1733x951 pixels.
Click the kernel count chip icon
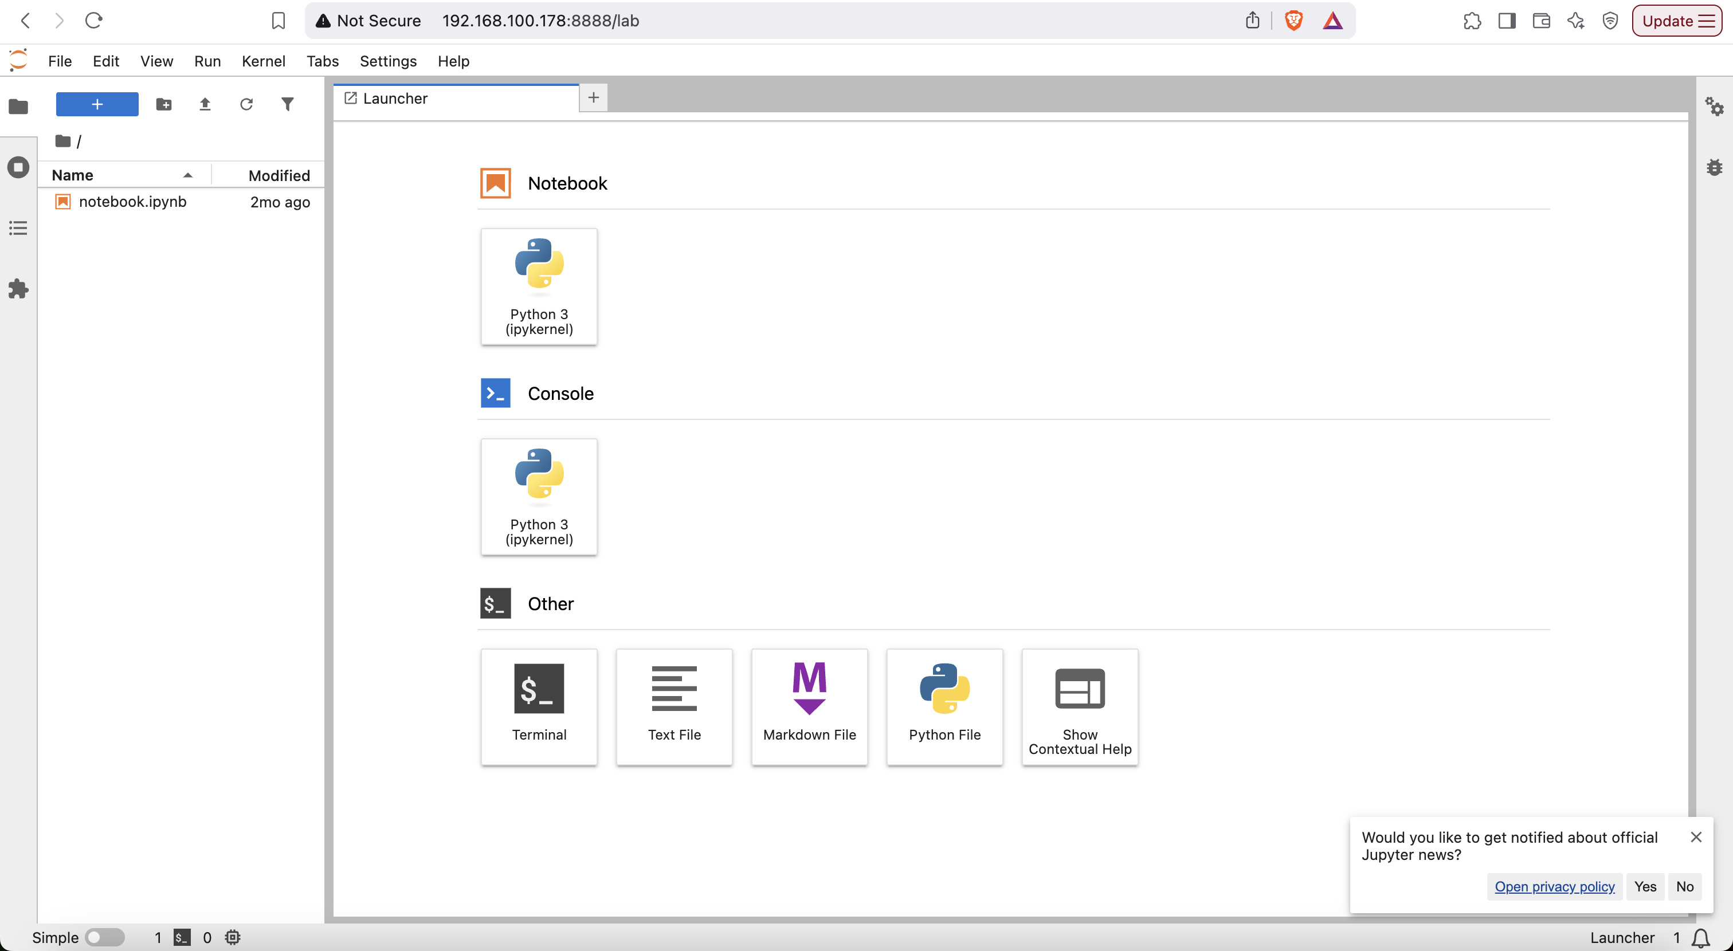pyautogui.click(x=233, y=937)
